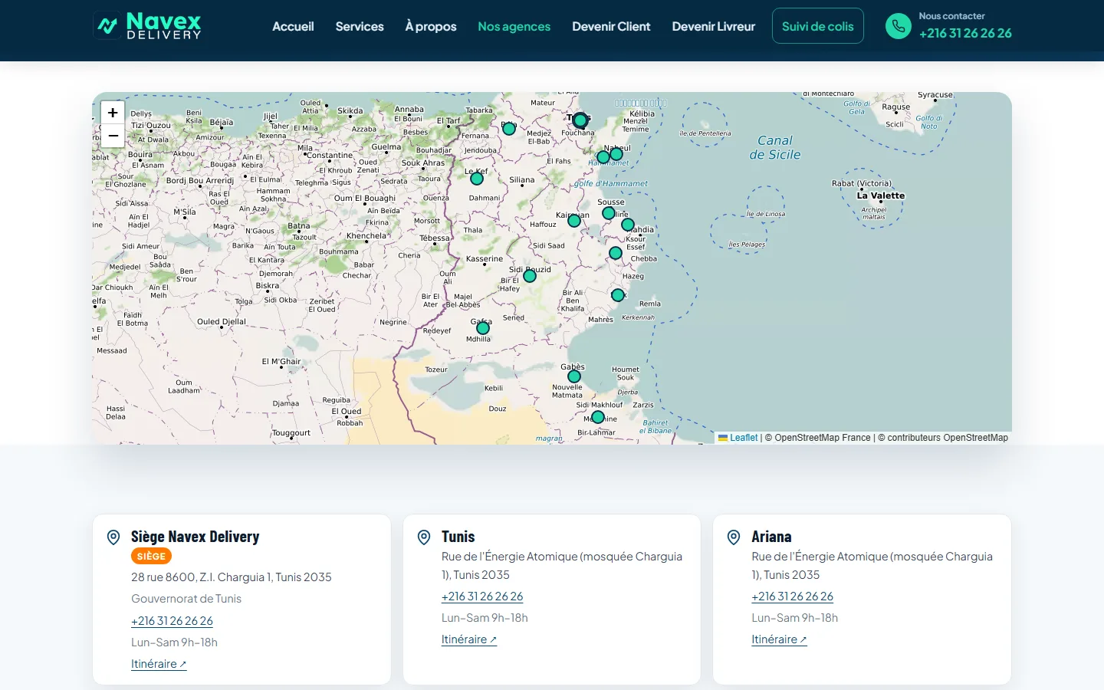Select the Béja agency map marker
The height and width of the screenshot is (690, 1104).
click(509, 129)
